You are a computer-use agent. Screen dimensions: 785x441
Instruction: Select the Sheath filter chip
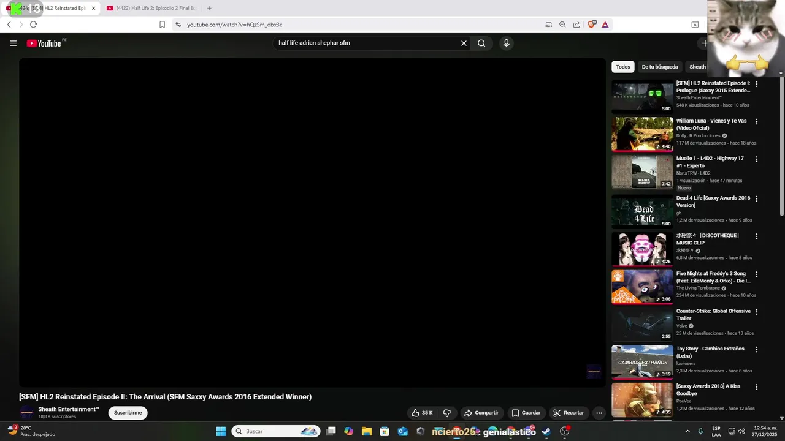(x=697, y=67)
